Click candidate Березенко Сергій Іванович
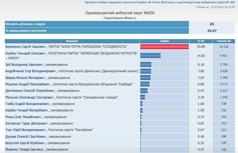 pos(26,47)
